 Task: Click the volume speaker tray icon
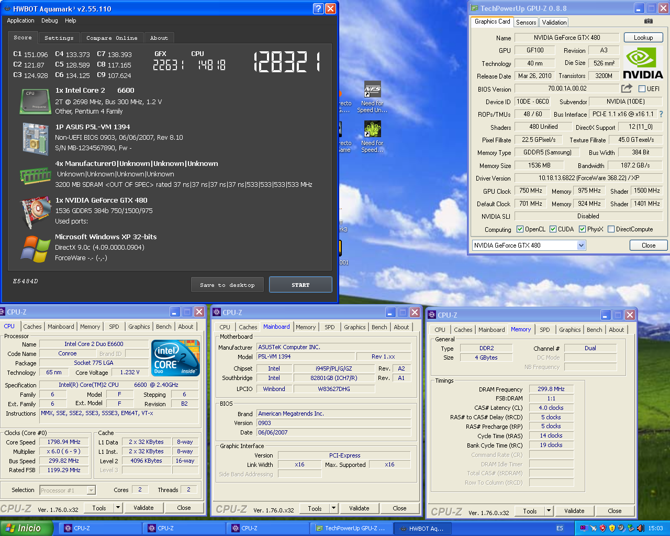point(640,528)
